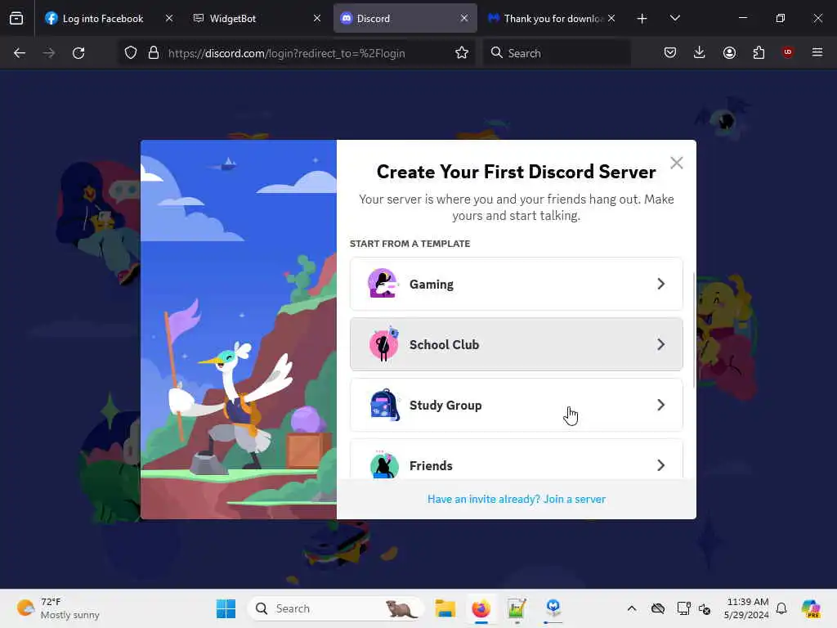Pick the Friends server template

517,460
